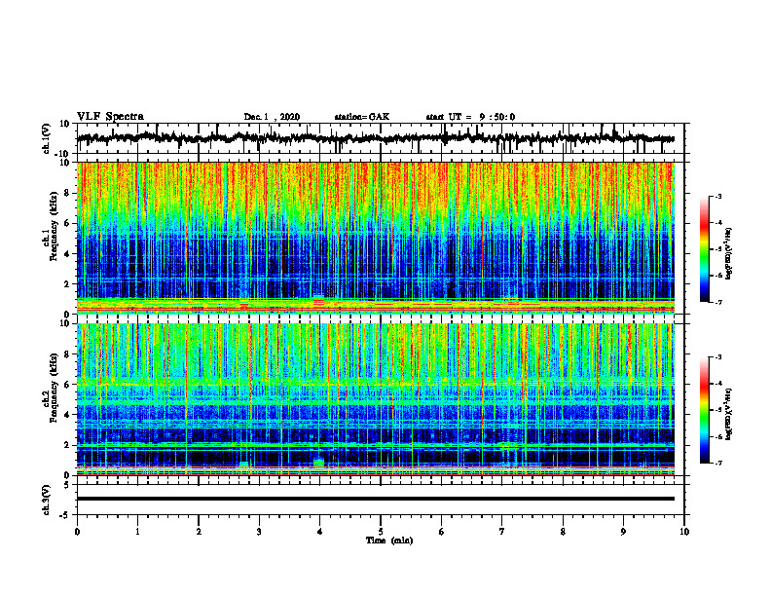Click the ch.1 spectrogram '8' kHz tick label
Image resolution: width=771 pixels, height=596 pixels.
[x=68, y=193]
